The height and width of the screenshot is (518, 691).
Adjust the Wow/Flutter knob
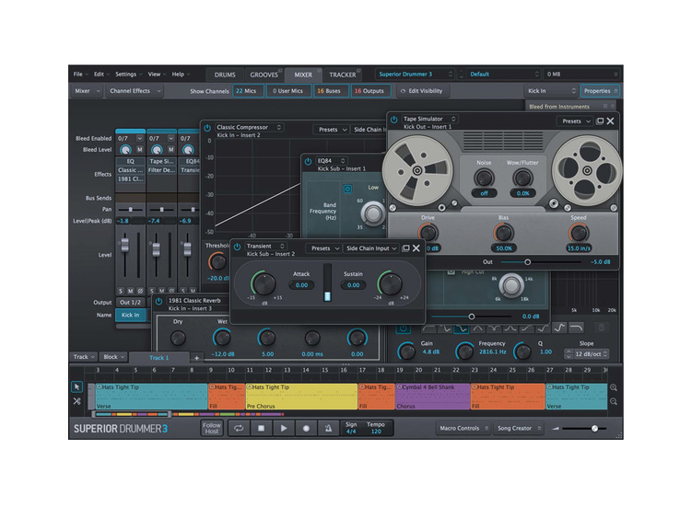pos(522,178)
